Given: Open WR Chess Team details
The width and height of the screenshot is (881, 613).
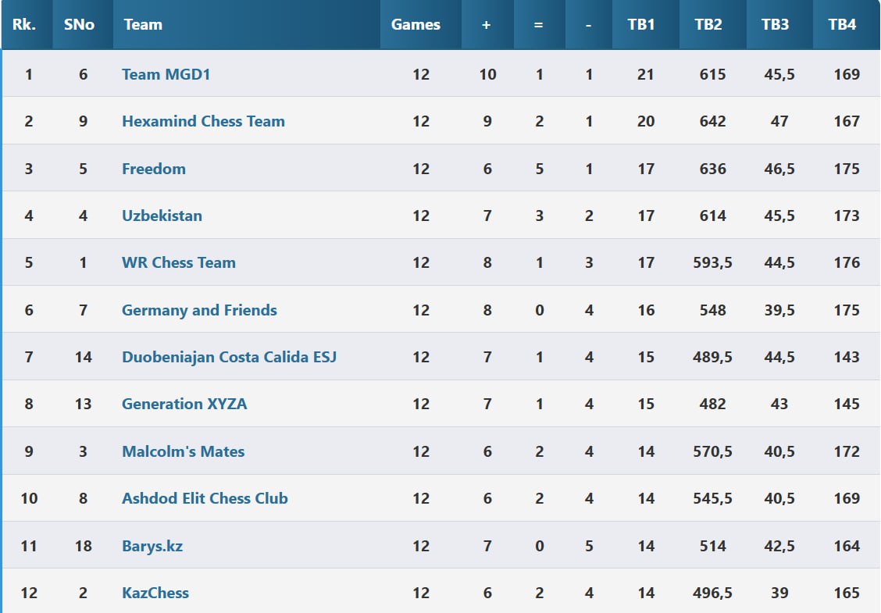Looking at the screenshot, I should [179, 262].
